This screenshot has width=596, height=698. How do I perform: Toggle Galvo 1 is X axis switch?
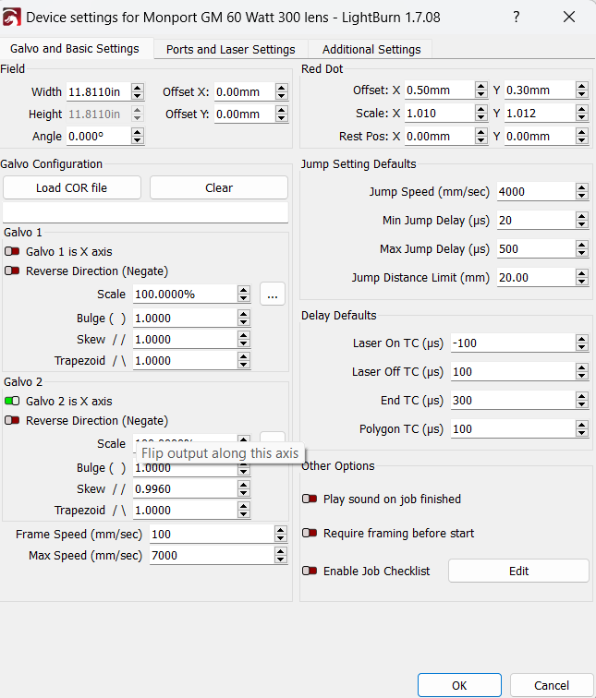click(12, 251)
